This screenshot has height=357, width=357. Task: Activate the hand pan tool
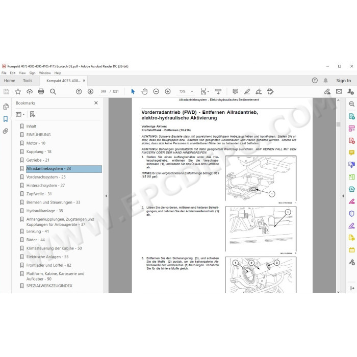tap(144, 91)
